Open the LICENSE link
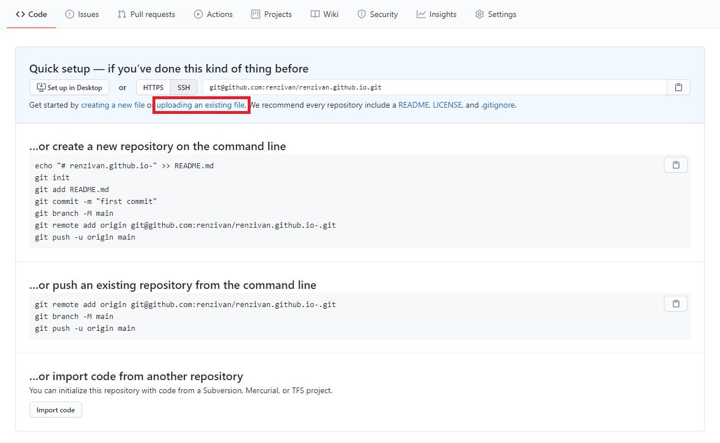 point(448,105)
